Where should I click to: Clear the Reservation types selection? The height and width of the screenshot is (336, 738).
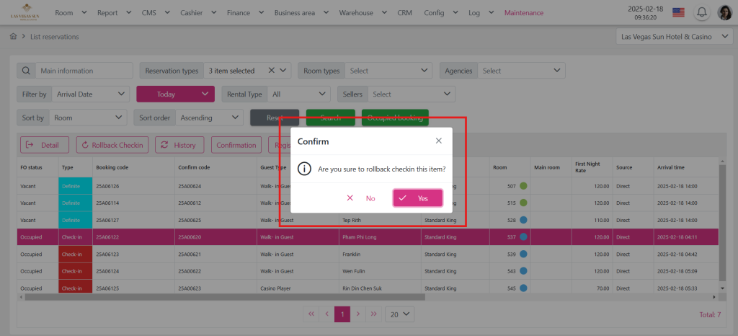[272, 71]
